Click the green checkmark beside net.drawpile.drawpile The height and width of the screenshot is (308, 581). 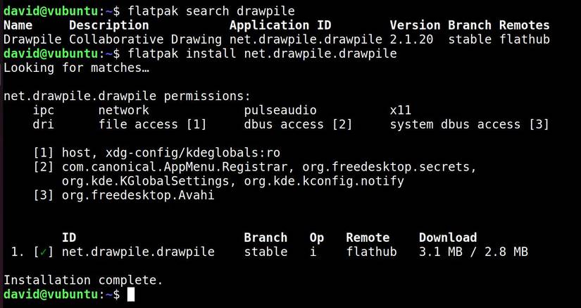[45, 252]
